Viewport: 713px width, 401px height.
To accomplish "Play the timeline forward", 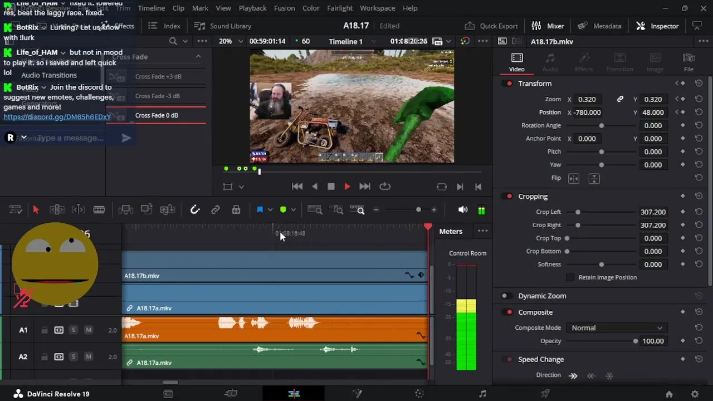I will 347,187.
